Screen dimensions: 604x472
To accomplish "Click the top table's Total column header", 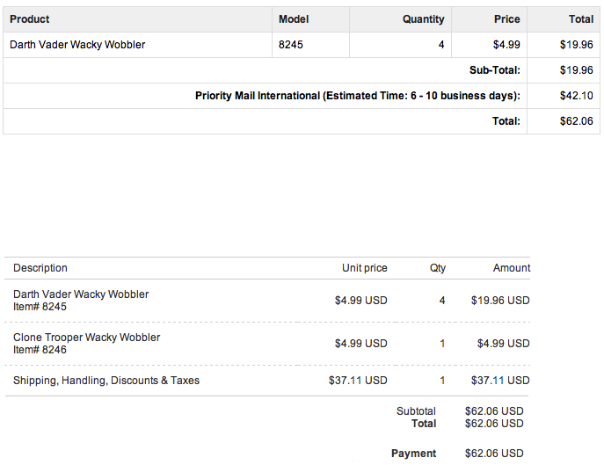I will pos(580,19).
